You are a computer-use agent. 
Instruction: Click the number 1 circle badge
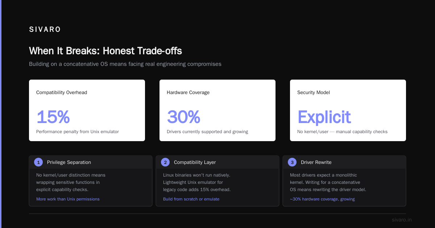pos(38,162)
